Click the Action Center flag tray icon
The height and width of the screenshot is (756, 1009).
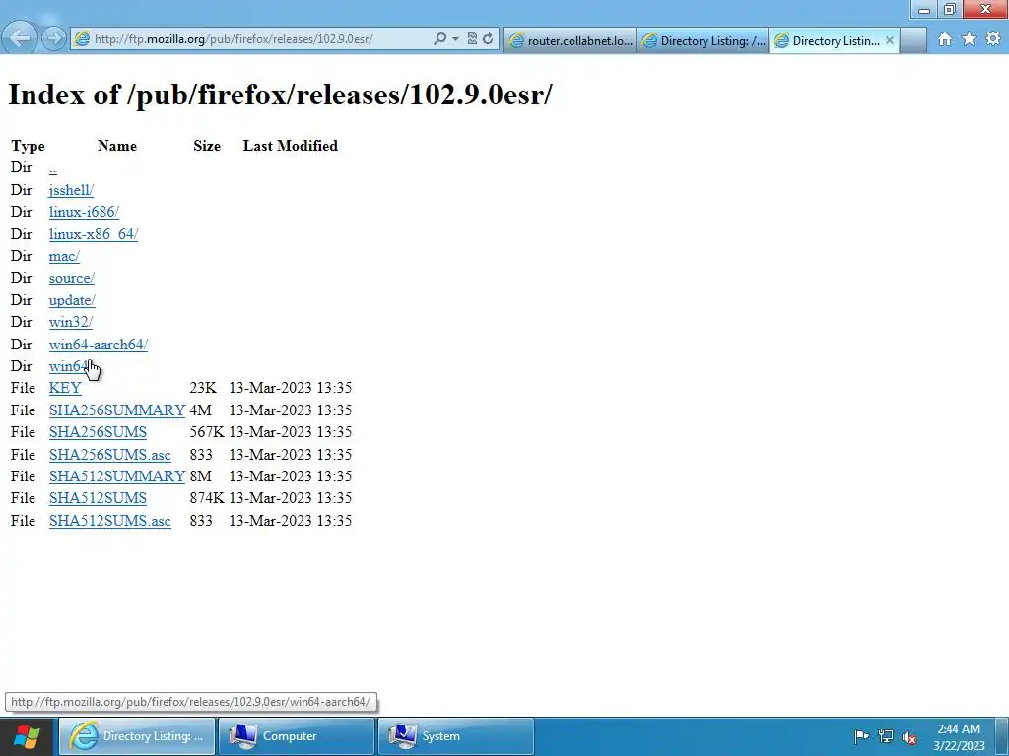pos(861,736)
